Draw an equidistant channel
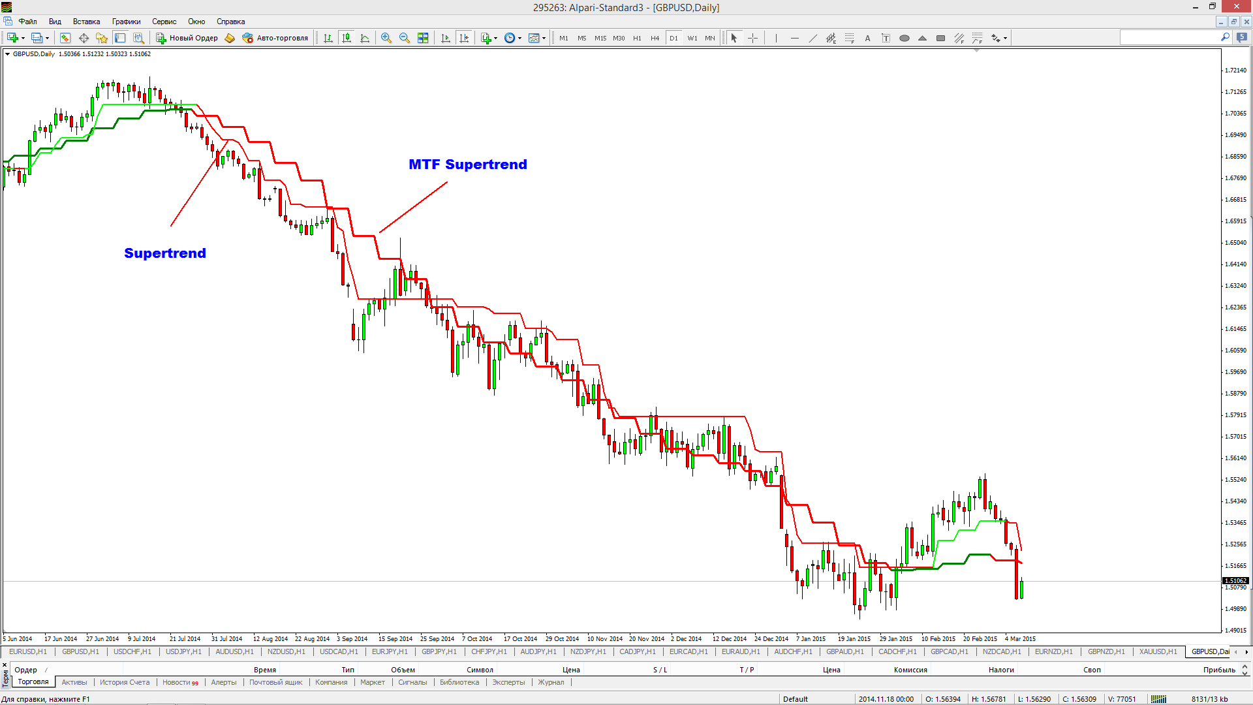Viewport: 1253px width, 705px height. [x=831, y=38]
